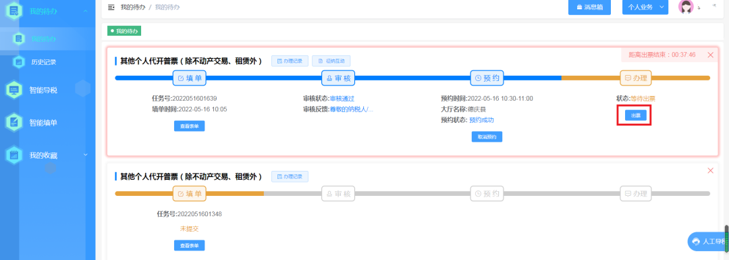Open the 消息箱 message box

click(589, 7)
